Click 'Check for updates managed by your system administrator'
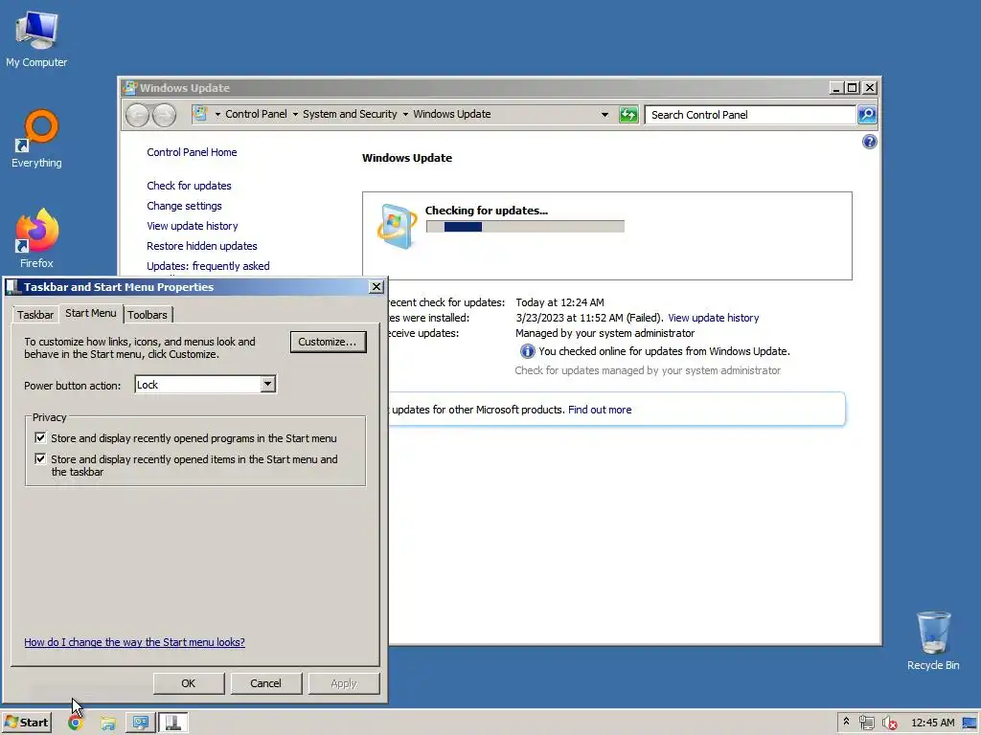 648,370
